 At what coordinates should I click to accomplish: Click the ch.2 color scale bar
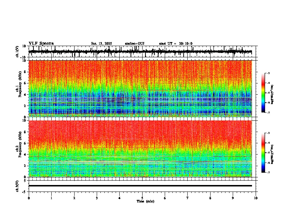click(263, 153)
